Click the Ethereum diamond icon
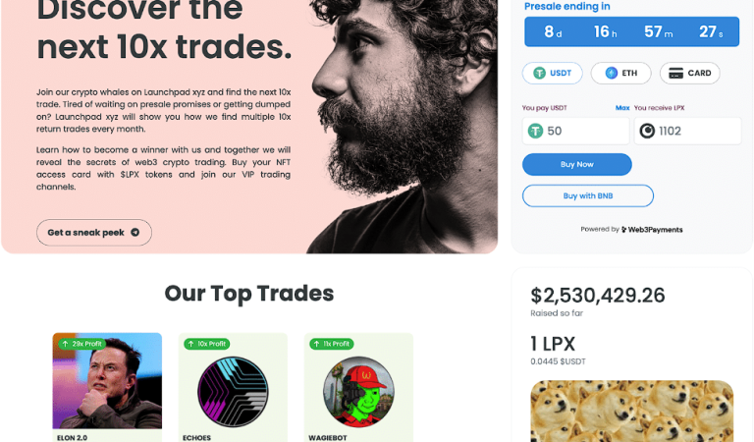This screenshot has width=754, height=442. tap(612, 73)
